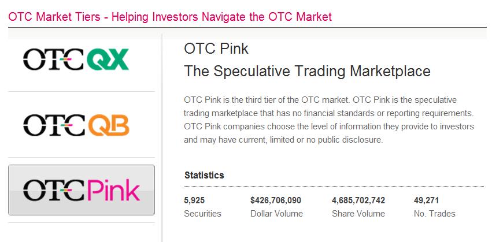Click the magenta Pink lettering in the logo
The image size is (492, 242).
click(113, 191)
